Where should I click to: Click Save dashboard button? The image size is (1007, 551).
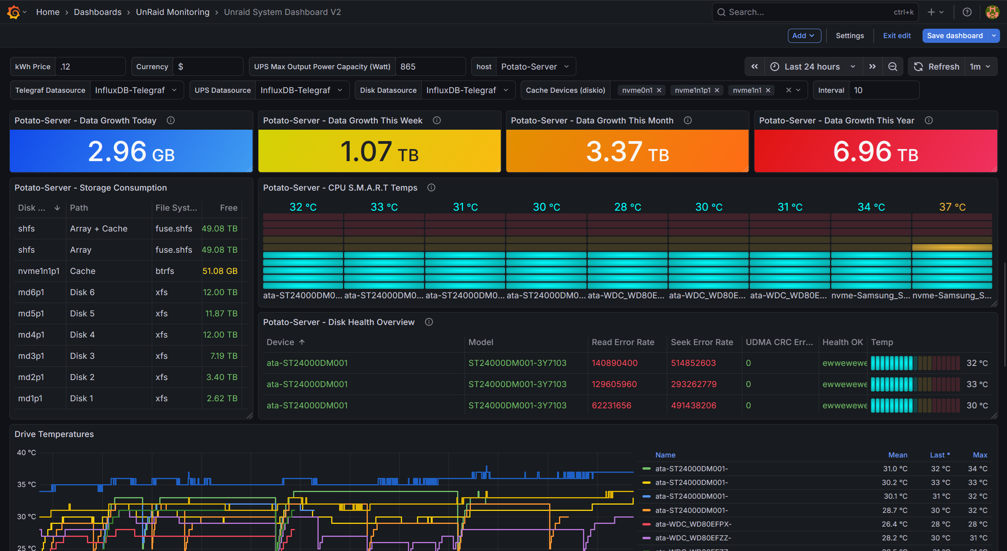(955, 36)
